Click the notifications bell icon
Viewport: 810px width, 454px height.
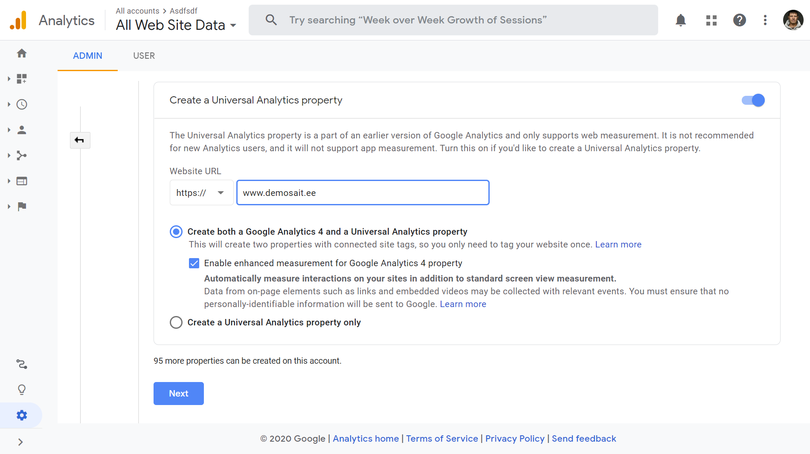[x=681, y=20]
